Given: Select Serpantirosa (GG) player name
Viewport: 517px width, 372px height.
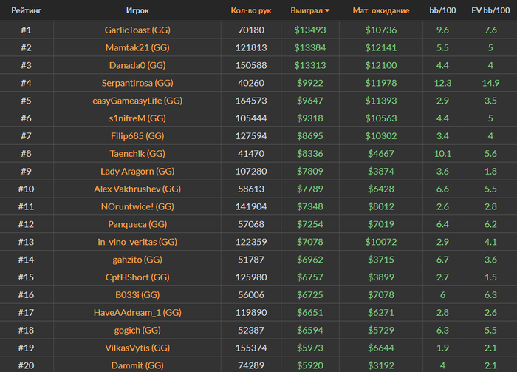Looking at the screenshot, I should 137,83.
